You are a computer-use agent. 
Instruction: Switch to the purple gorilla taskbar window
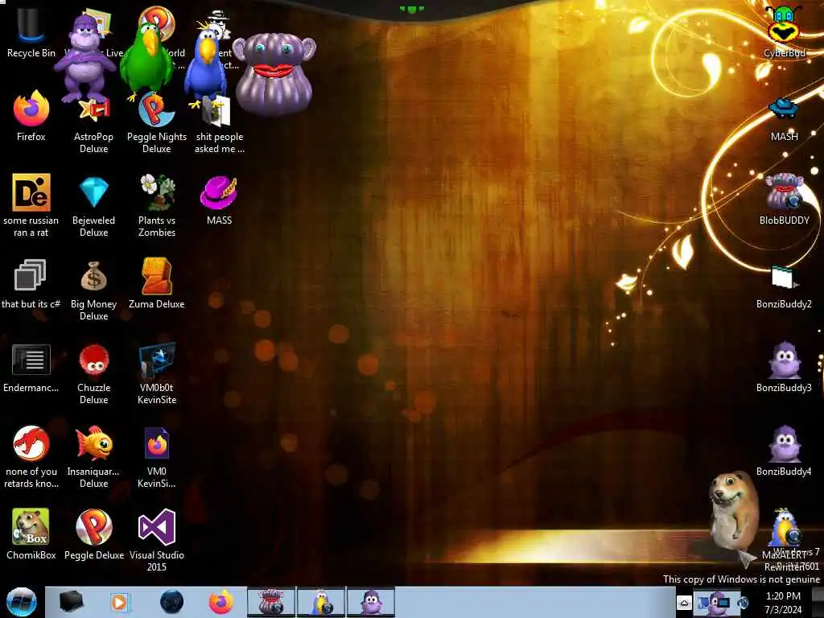(370, 602)
